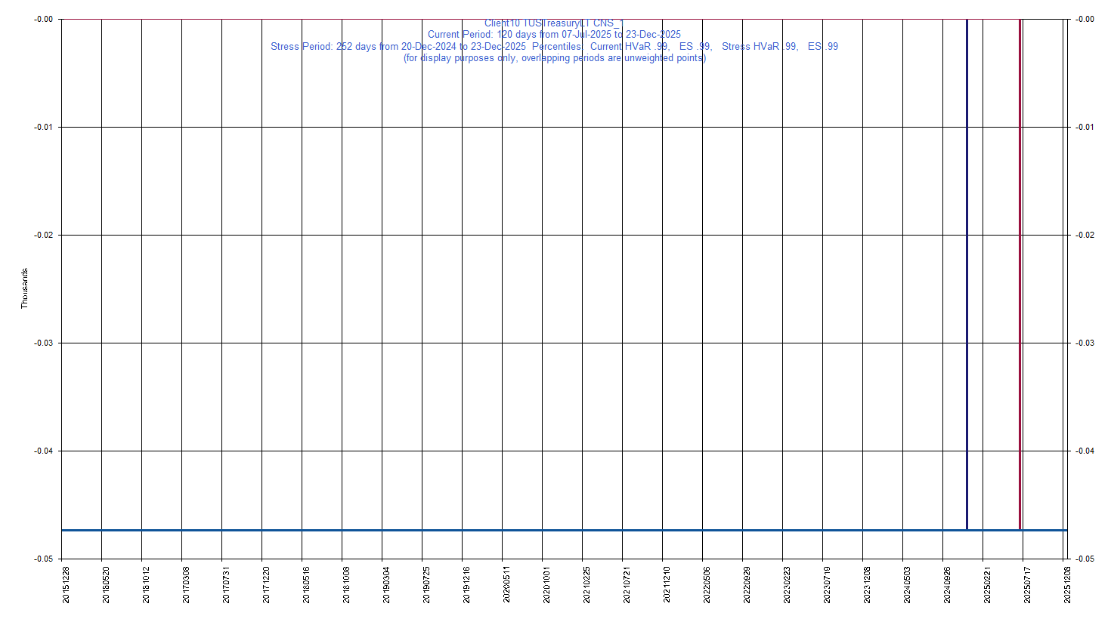Click the 20230223 x-axis date label

click(x=787, y=584)
